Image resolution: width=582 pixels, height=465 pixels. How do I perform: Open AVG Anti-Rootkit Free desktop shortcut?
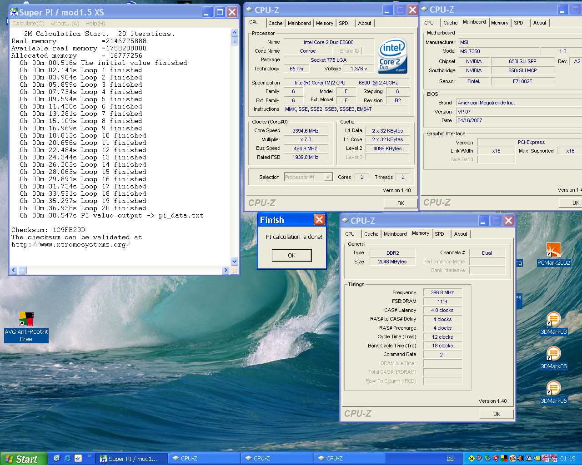(x=26, y=327)
